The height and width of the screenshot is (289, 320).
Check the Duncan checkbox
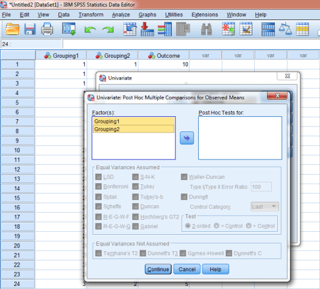tap(135, 206)
